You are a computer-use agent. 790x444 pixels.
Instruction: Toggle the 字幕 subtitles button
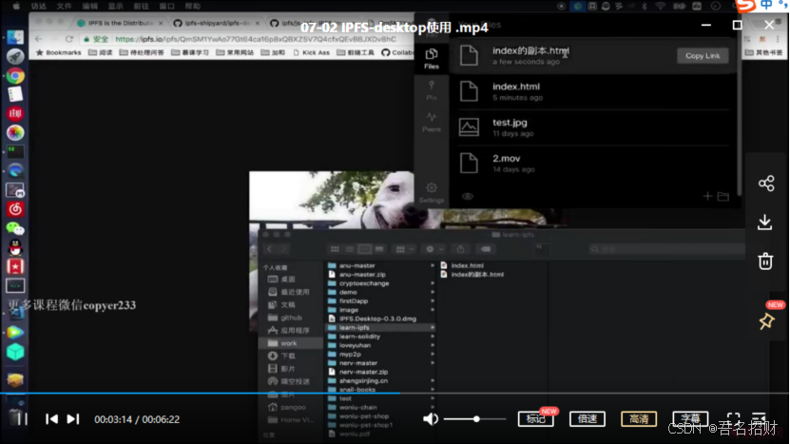pyautogui.click(x=690, y=418)
